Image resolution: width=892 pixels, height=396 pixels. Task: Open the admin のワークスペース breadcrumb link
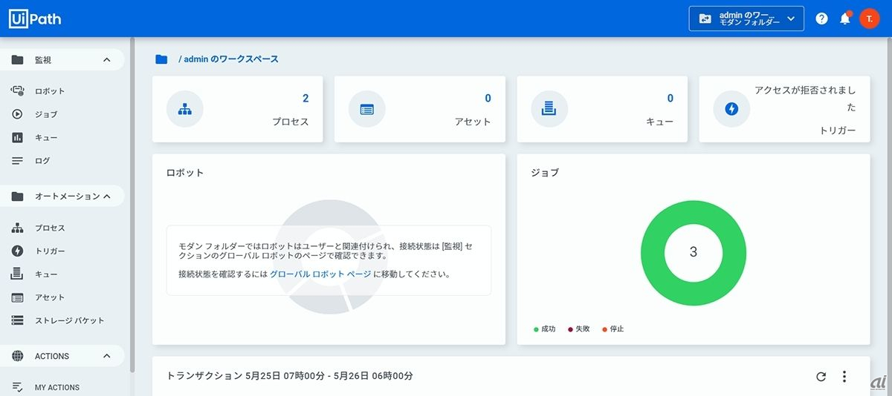click(231, 59)
